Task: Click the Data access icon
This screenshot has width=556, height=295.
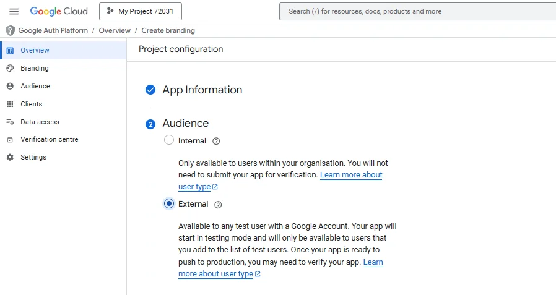Action: point(10,122)
